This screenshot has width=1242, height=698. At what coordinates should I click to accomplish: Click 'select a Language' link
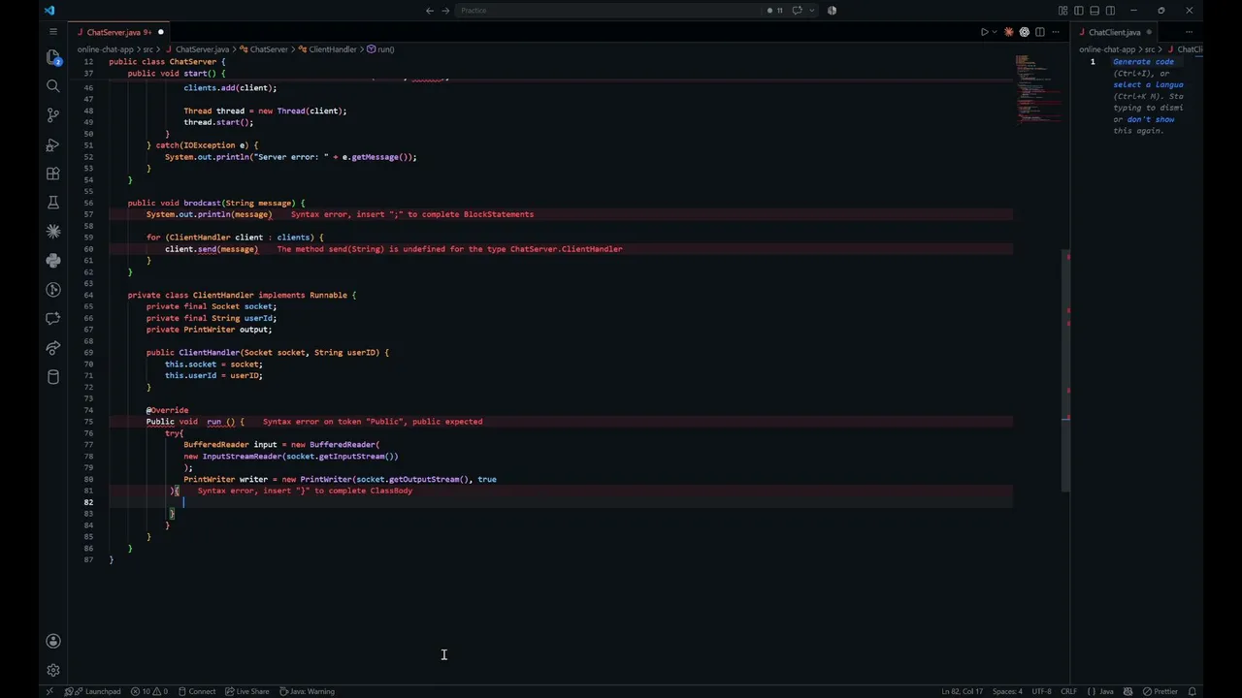click(1148, 84)
